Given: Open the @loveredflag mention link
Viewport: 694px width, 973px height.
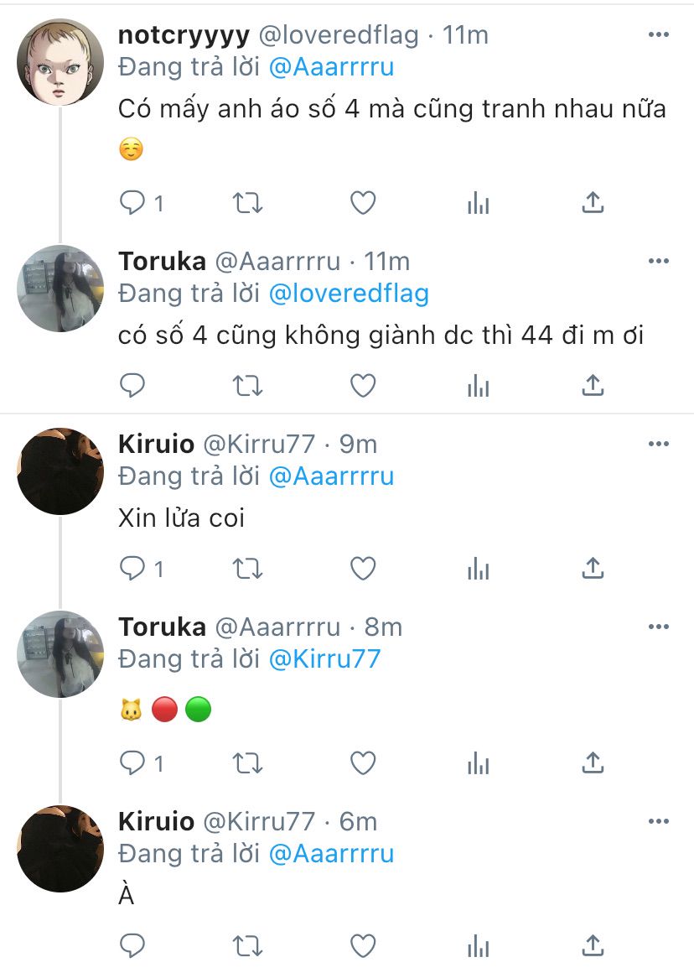Looking at the screenshot, I should 349,294.
